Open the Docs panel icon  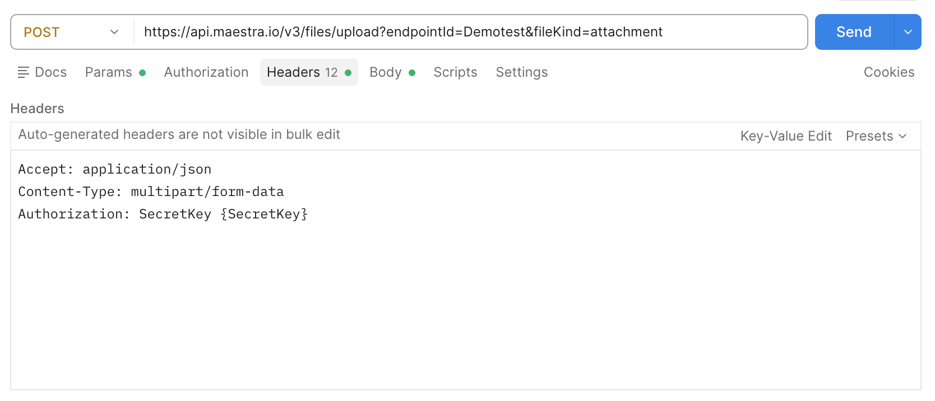(23, 72)
